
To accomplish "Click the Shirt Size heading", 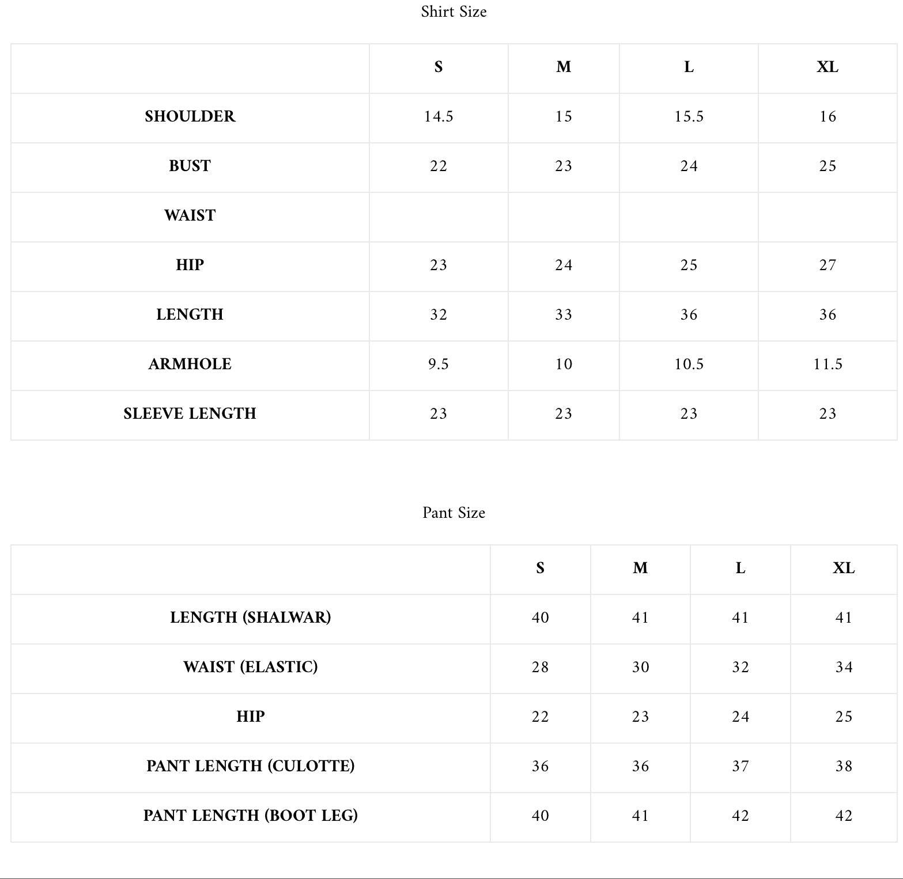I will (x=454, y=12).
